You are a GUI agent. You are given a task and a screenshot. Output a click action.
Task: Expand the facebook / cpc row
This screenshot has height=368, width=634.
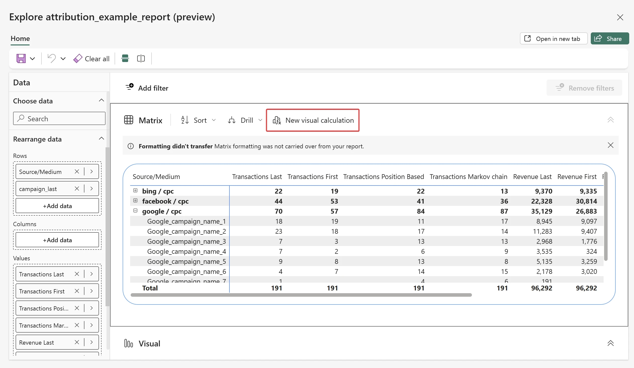135,201
